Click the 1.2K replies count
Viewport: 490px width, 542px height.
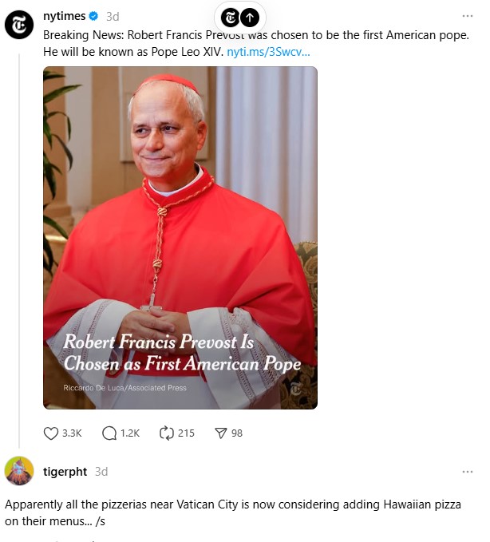click(x=130, y=433)
